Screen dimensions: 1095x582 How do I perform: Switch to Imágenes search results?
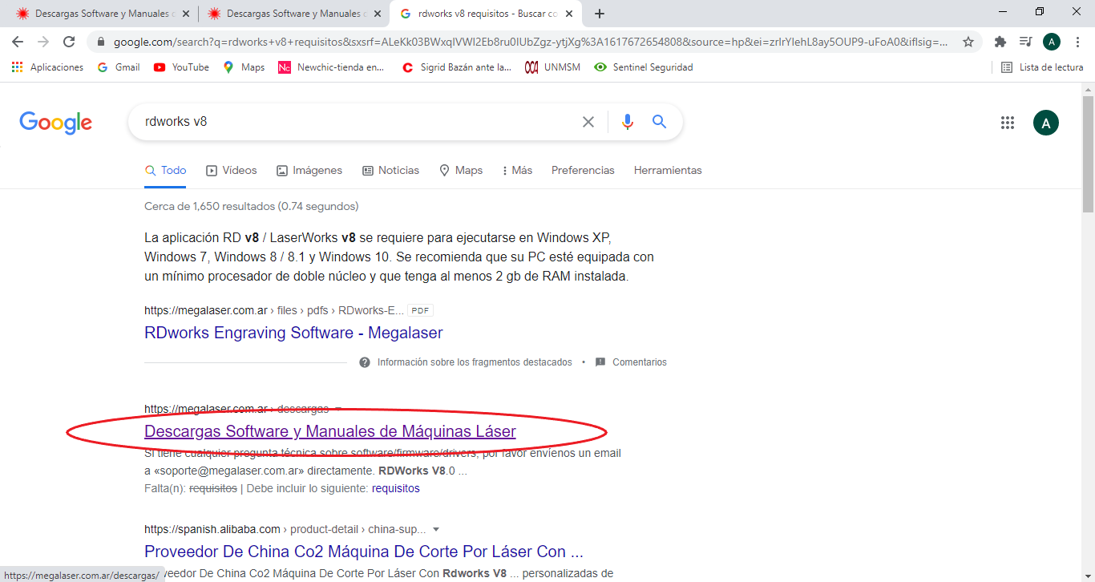coord(309,170)
